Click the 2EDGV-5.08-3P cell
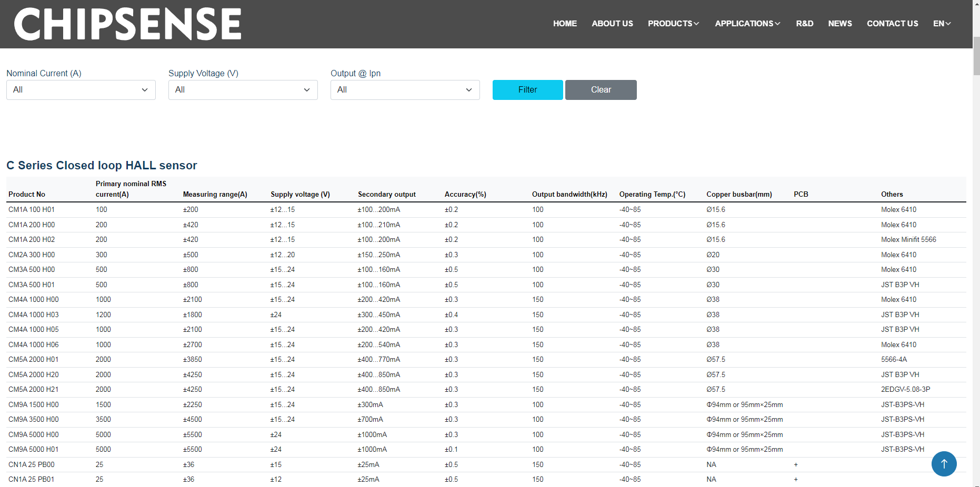Image resolution: width=980 pixels, height=487 pixels. (905, 389)
